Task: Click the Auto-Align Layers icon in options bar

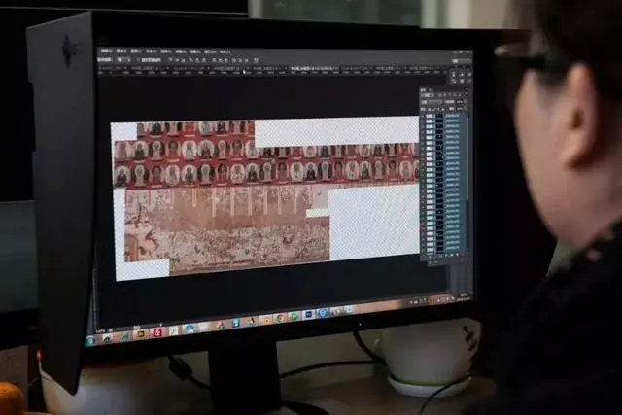Action: coord(256,60)
